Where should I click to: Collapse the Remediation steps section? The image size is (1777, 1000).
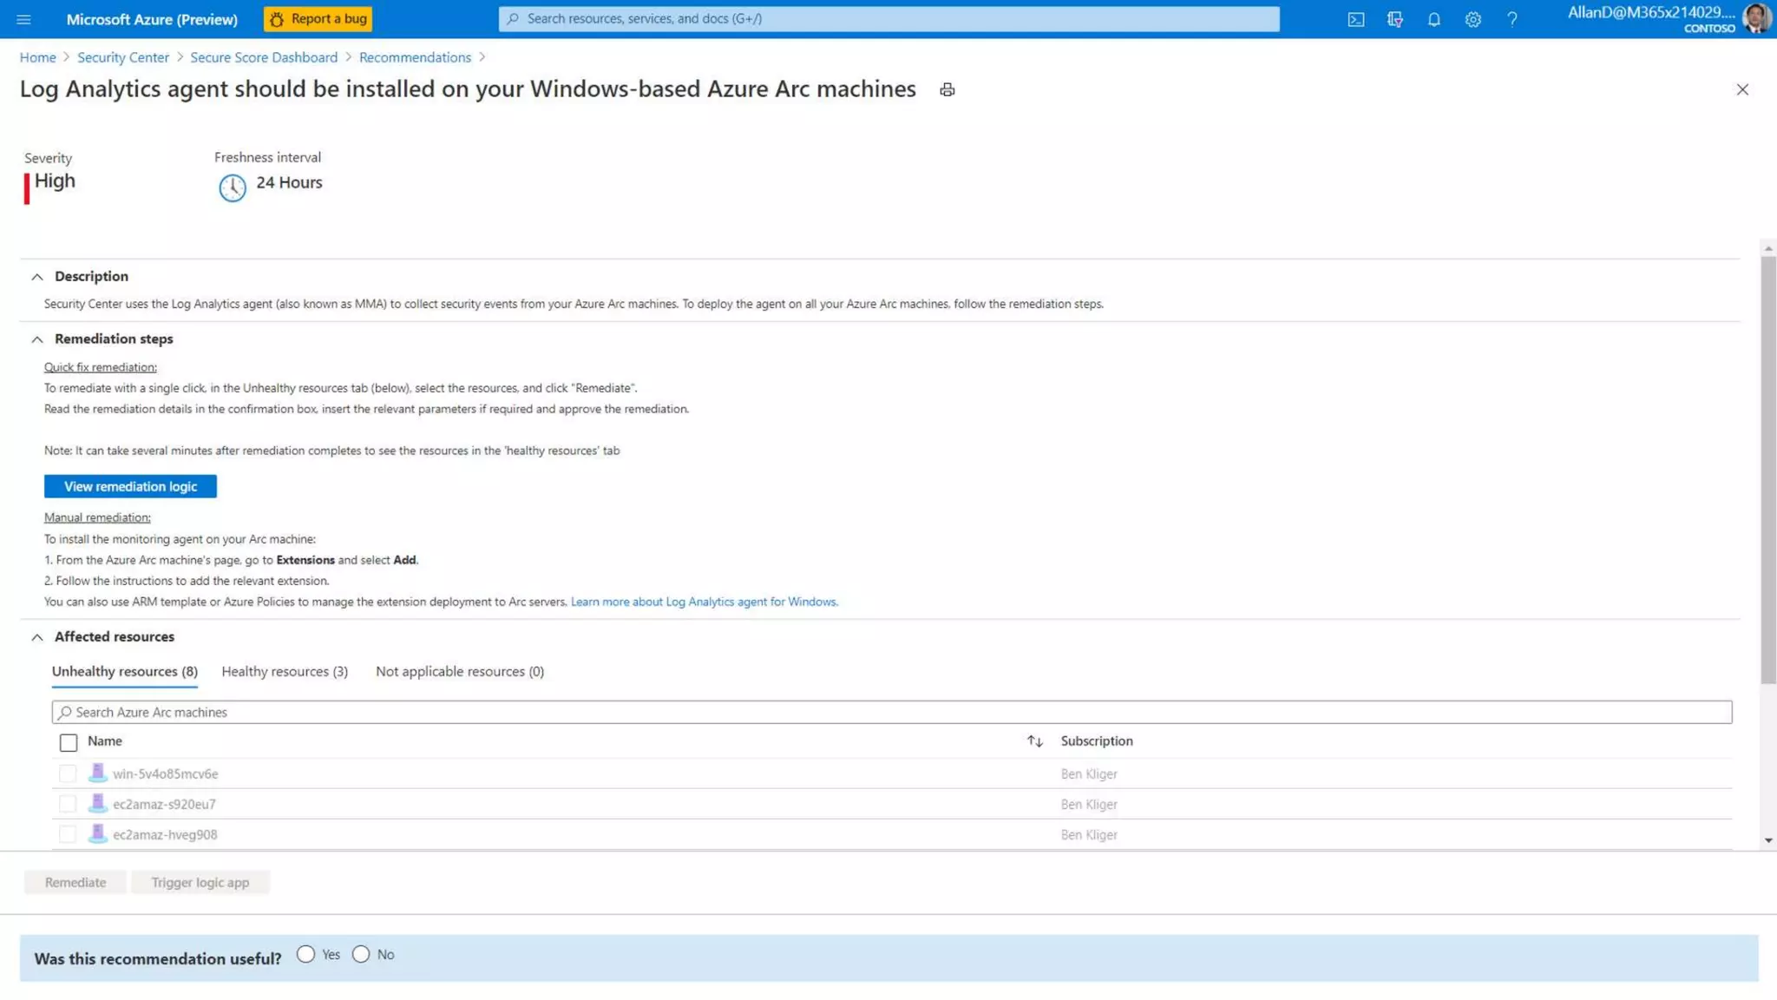[x=37, y=339]
